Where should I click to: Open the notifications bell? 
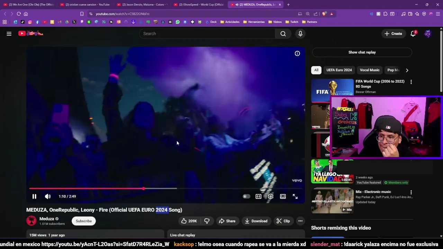point(413,34)
